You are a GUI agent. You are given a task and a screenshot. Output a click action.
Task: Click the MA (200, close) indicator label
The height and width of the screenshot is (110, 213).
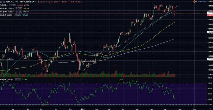tap(6, 12)
